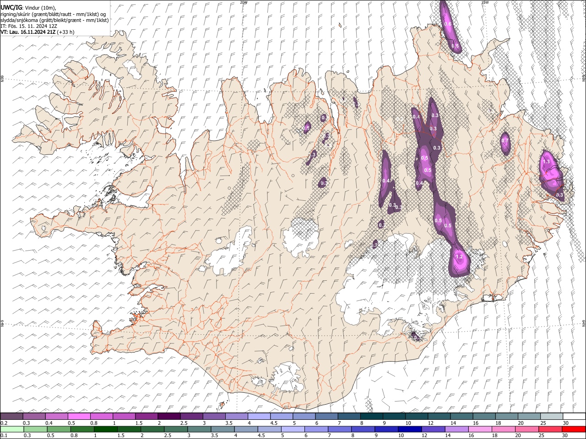Click the '1.3' snowfall value in the east
This screenshot has height=439, width=586.
(x=546, y=161)
